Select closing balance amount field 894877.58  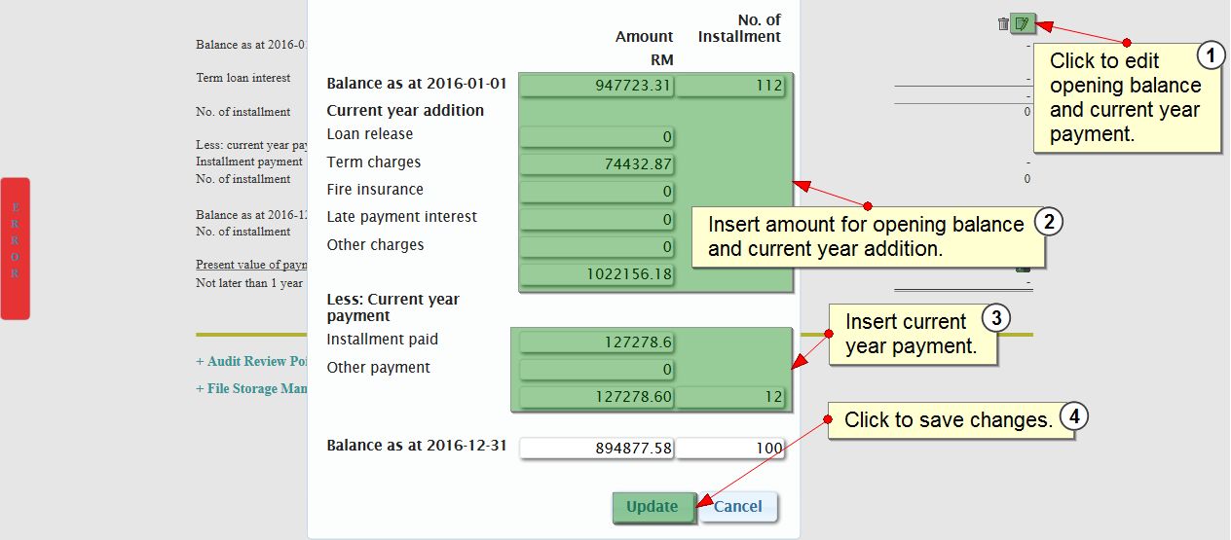tap(596, 449)
